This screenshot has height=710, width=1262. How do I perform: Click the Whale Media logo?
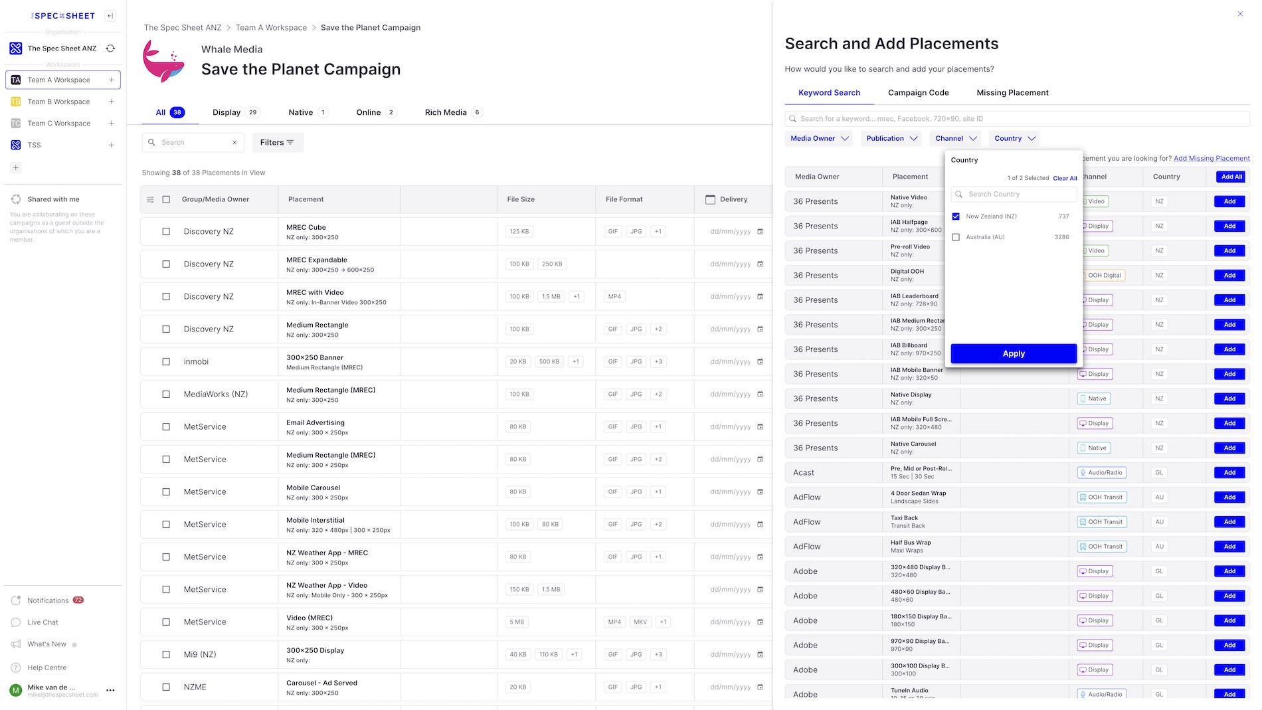point(163,60)
